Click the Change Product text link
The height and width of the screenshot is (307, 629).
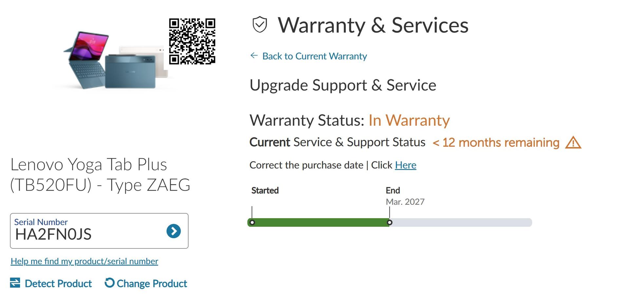point(152,283)
